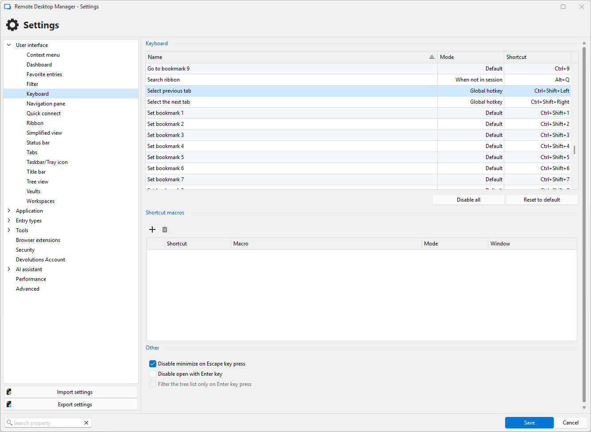Viewport: 591px width, 432px height.
Task: Click the delete macro trash icon
Action: click(165, 230)
